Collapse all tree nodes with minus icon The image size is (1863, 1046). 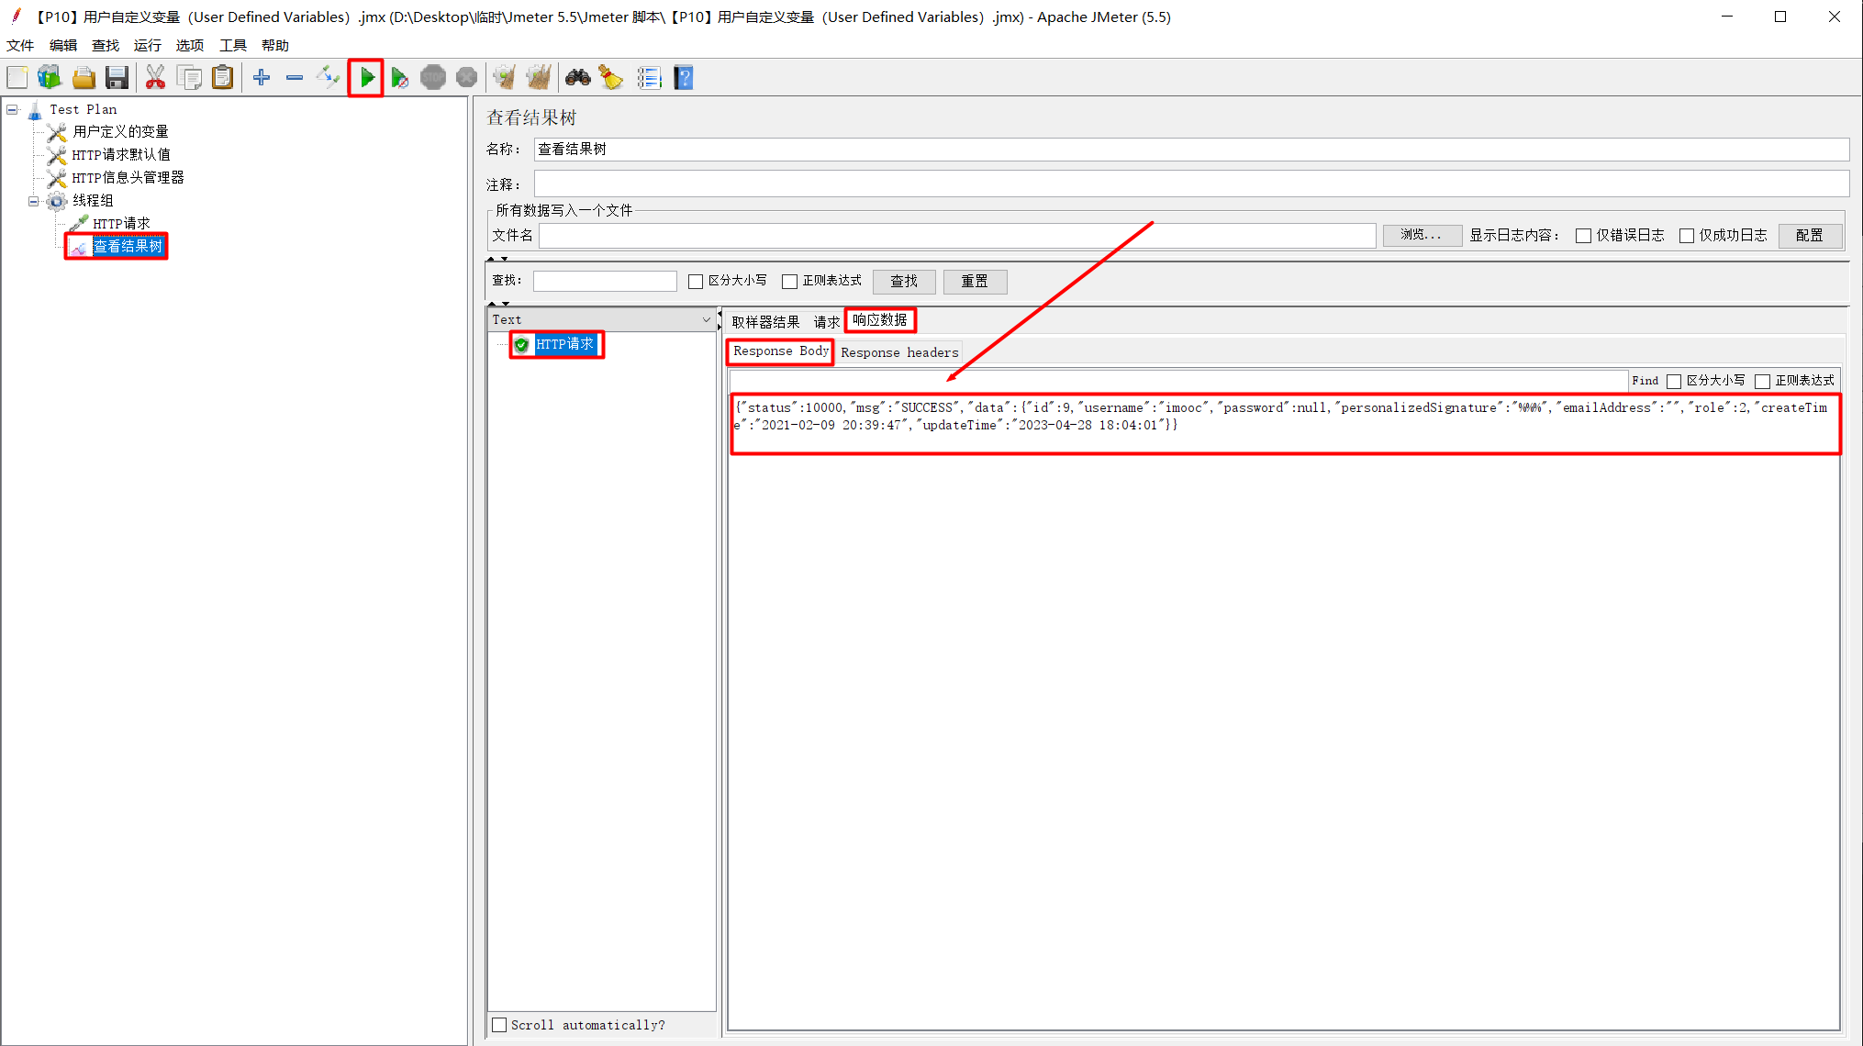coord(295,78)
